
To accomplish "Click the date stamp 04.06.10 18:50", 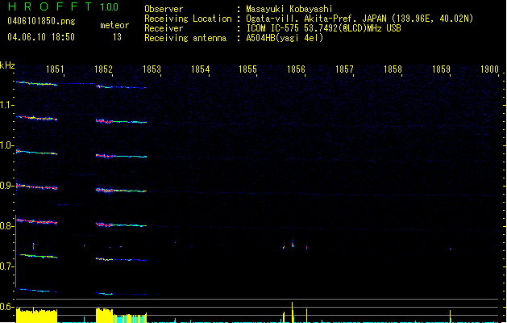I will point(41,37).
